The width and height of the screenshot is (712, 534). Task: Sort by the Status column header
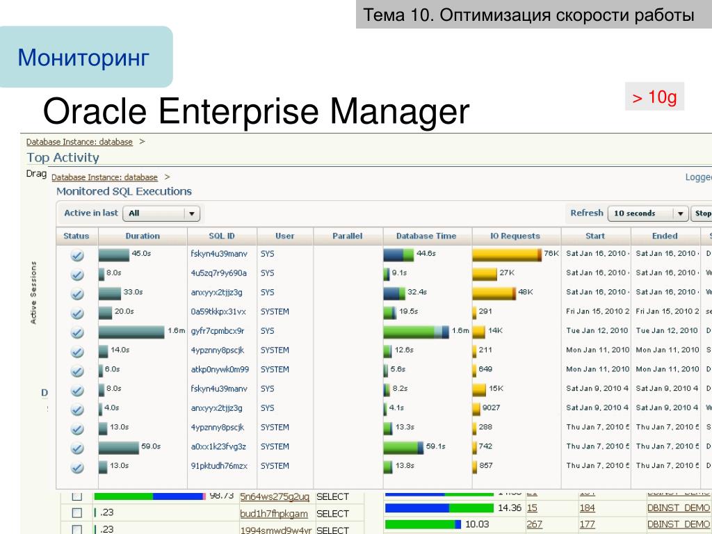click(76, 236)
